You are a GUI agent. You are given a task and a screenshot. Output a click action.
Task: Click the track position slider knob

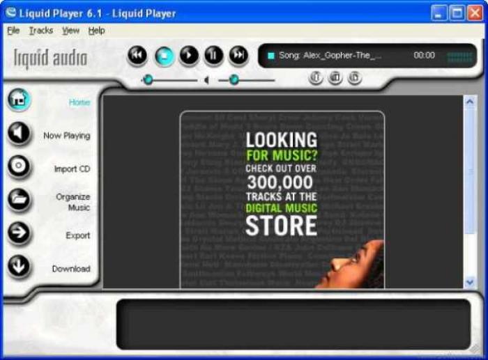point(148,80)
